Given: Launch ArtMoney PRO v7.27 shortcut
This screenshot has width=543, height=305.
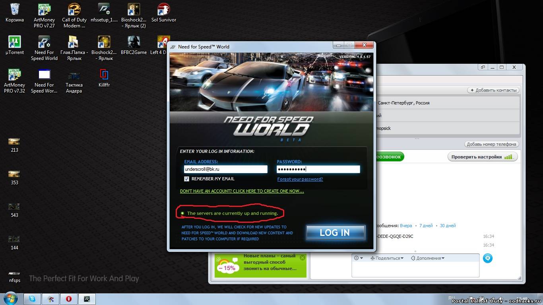Looking at the screenshot, I should 44,15.
